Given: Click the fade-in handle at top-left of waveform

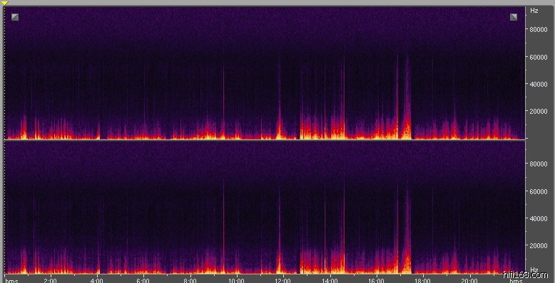Looking at the screenshot, I should pyautogui.click(x=15, y=17).
